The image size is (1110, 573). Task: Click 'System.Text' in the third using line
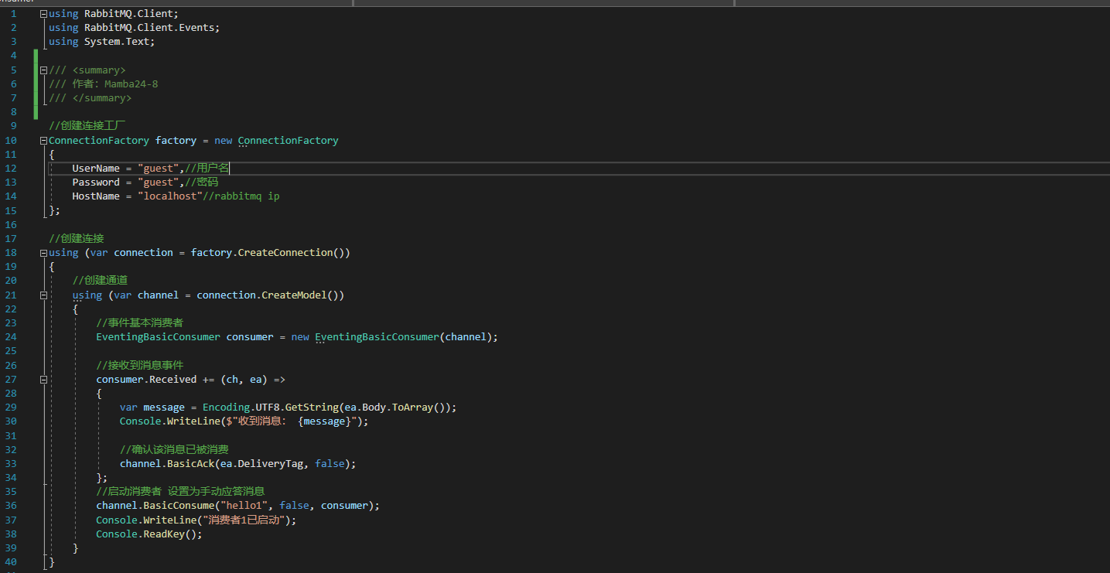[117, 41]
